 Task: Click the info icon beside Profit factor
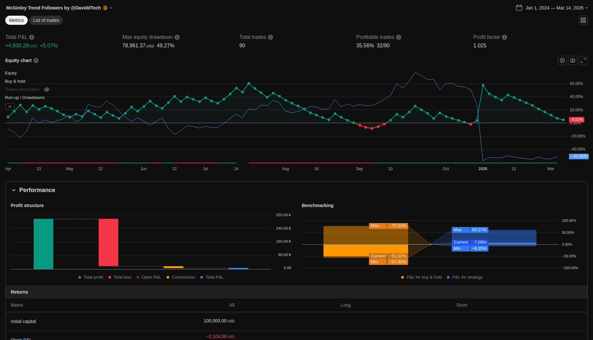click(x=504, y=37)
